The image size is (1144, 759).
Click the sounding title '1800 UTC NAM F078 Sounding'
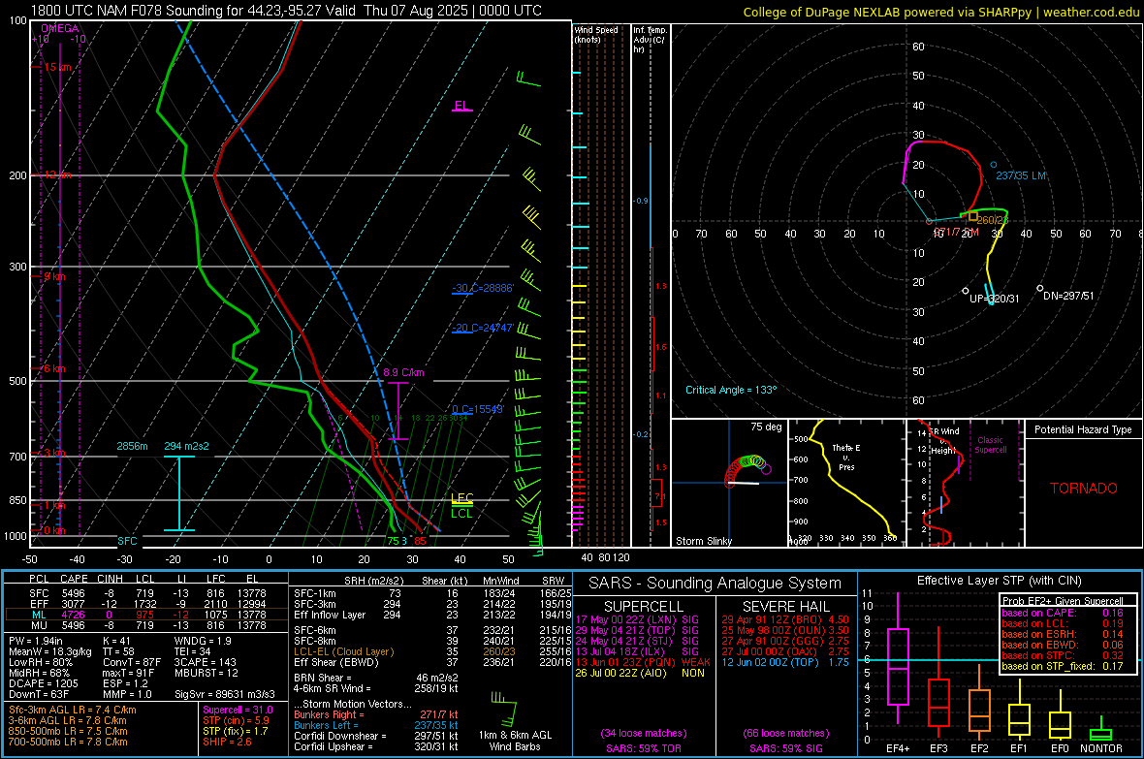pyautogui.click(x=126, y=11)
